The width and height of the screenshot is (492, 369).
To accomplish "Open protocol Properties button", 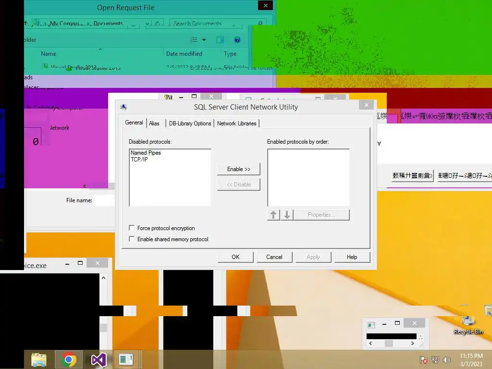I will point(321,215).
